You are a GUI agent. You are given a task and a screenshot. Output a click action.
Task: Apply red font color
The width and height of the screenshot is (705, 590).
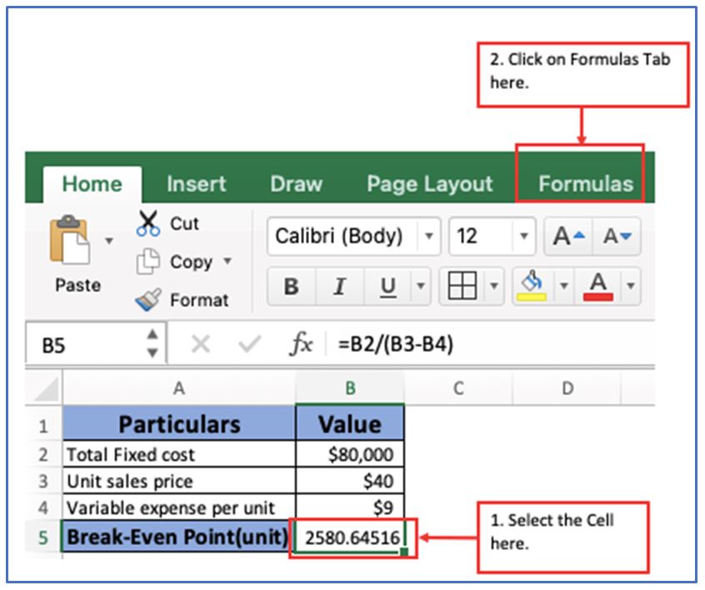pyautogui.click(x=598, y=286)
